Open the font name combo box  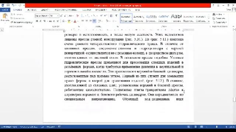42,16
